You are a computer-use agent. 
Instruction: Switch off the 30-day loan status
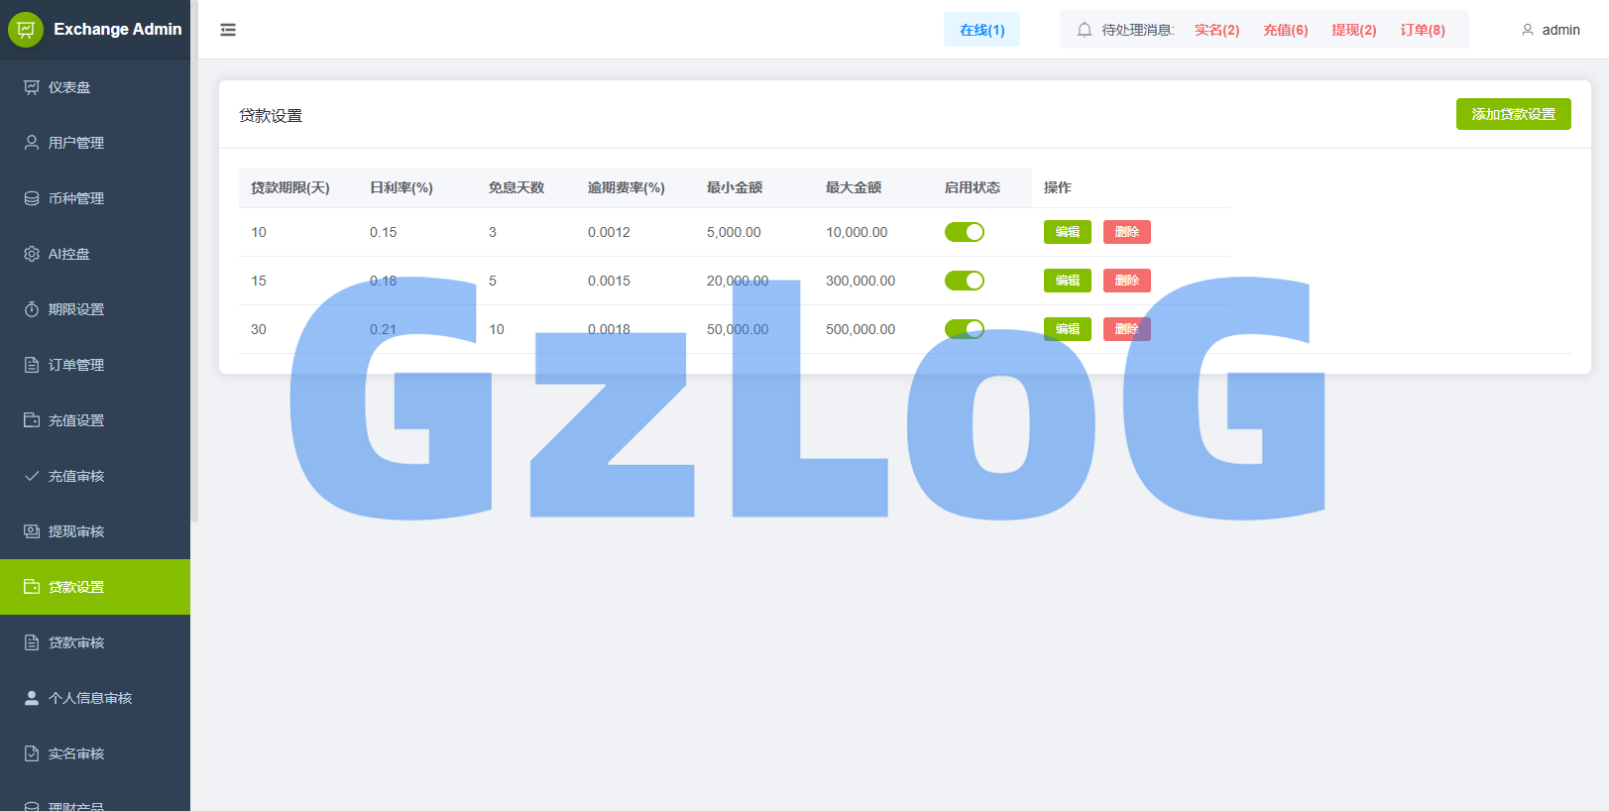[x=965, y=329]
